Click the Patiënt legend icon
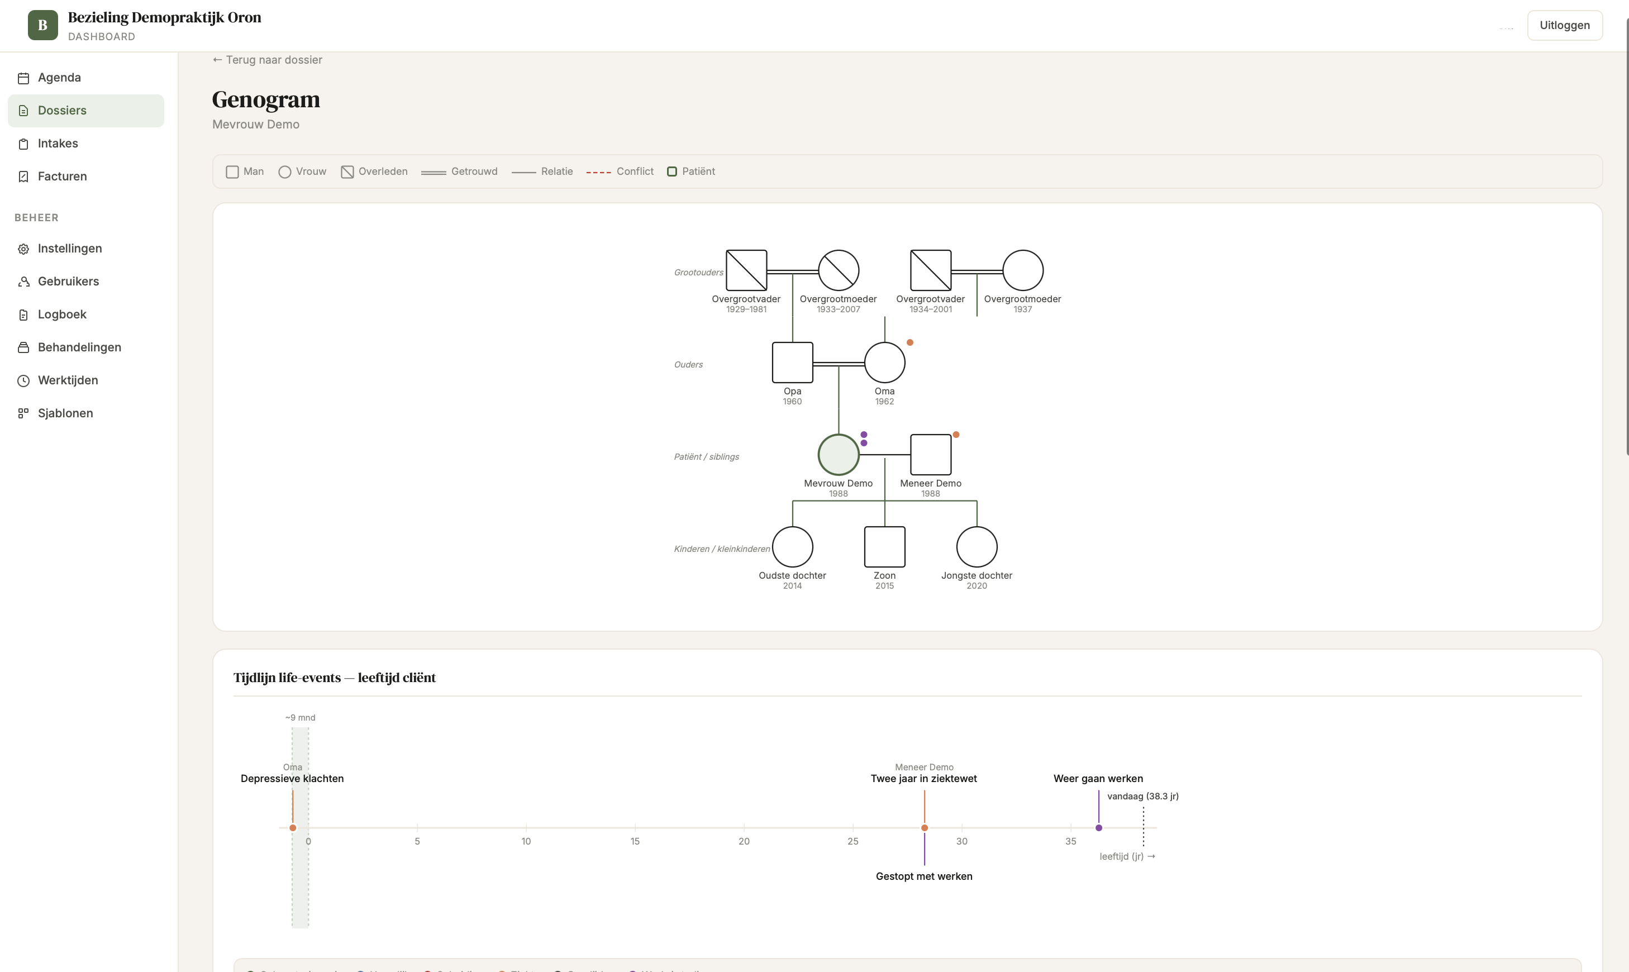The width and height of the screenshot is (1629, 972). point(672,171)
